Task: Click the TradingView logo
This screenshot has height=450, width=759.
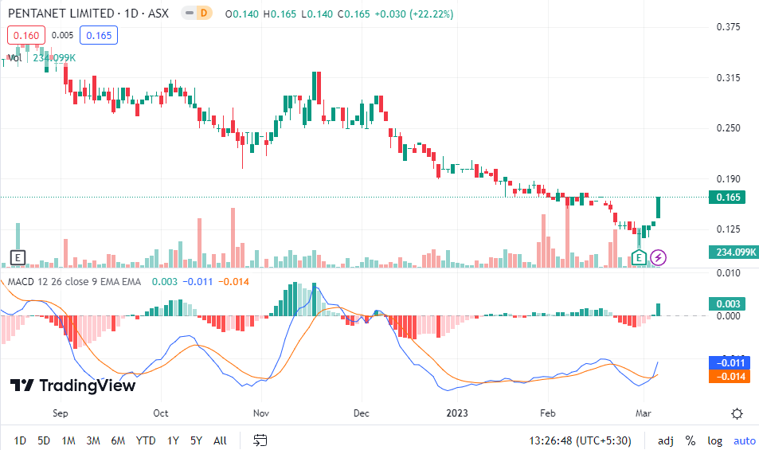Action: pyautogui.click(x=72, y=385)
